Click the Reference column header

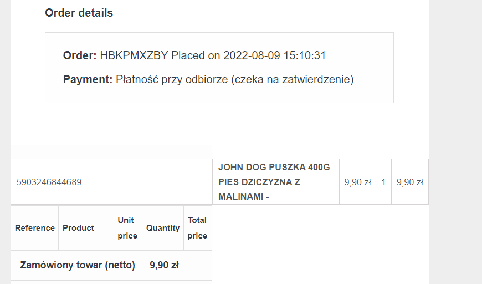tap(35, 228)
